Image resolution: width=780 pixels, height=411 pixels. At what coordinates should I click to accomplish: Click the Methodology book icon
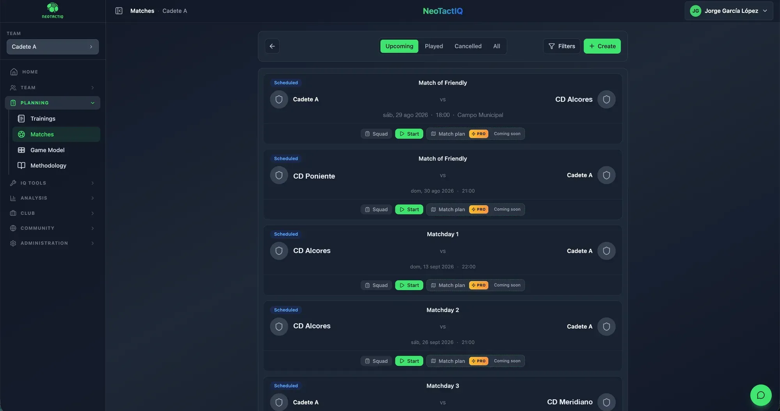[21, 165]
